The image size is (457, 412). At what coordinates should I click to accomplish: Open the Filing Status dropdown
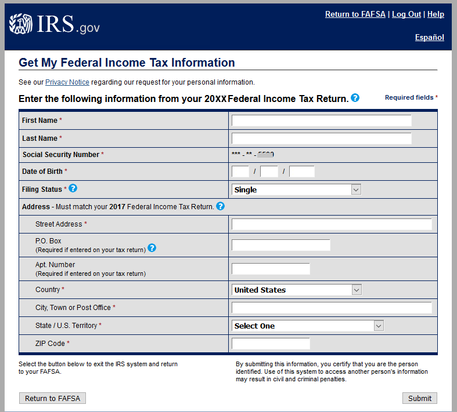pos(296,189)
